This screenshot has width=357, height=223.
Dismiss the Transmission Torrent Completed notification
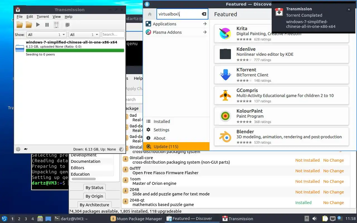tap(349, 9)
